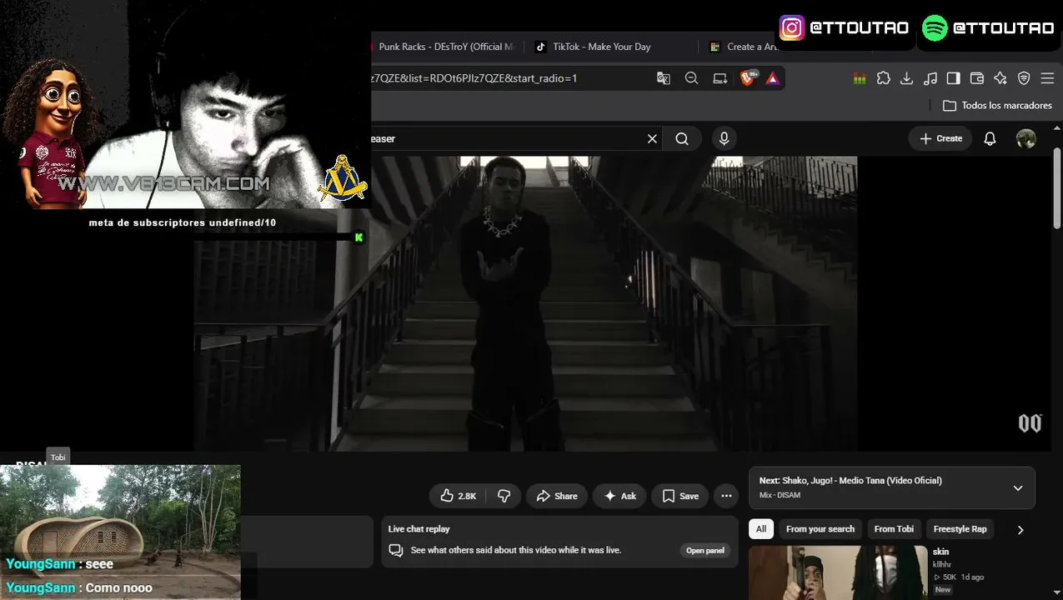Viewport: 1063px width, 600px height.
Task: Click the Spotify logo overlay icon
Action: click(935, 27)
